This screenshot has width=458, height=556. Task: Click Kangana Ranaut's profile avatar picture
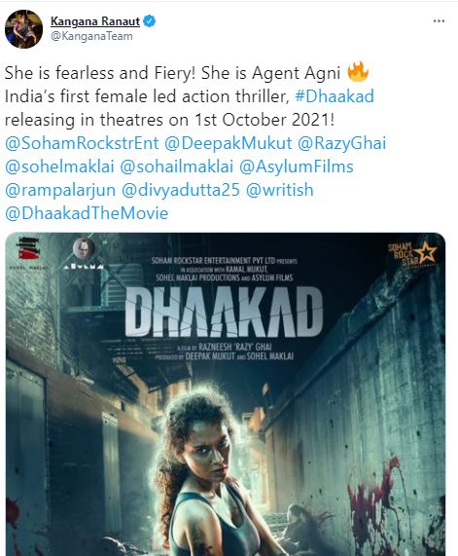click(x=23, y=29)
